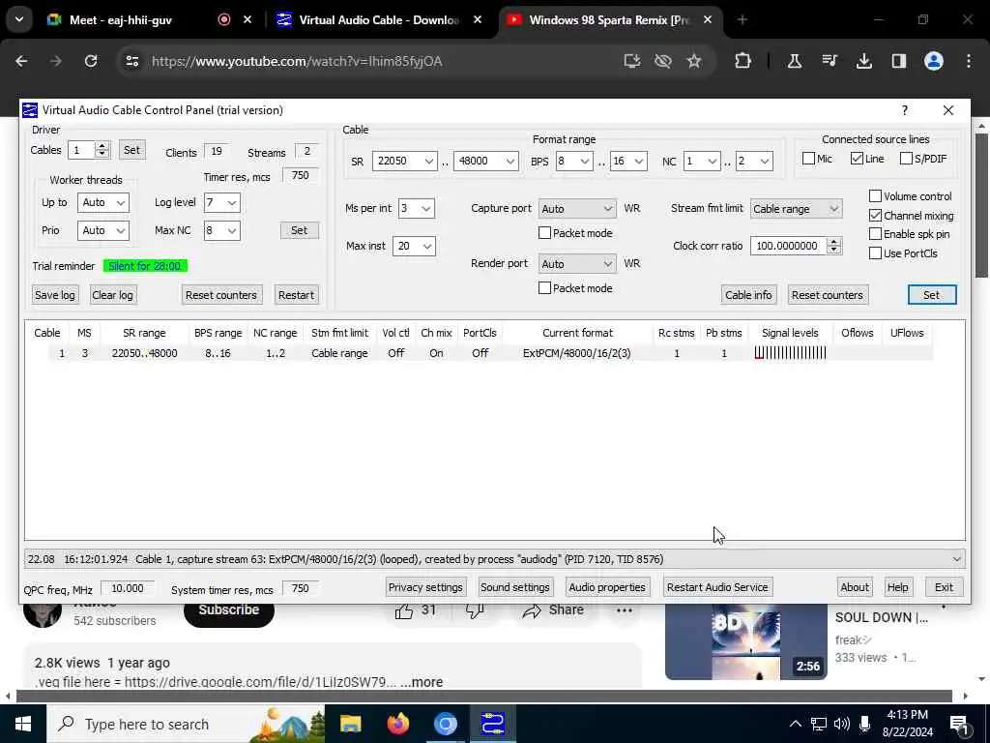The height and width of the screenshot is (743, 990).
Task: Click Cables count stepper arrows
Action: (102, 150)
